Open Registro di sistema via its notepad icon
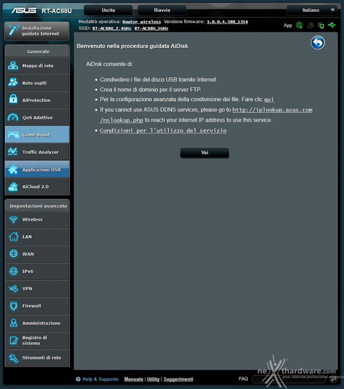The image size is (344, 389). (14, 340)
